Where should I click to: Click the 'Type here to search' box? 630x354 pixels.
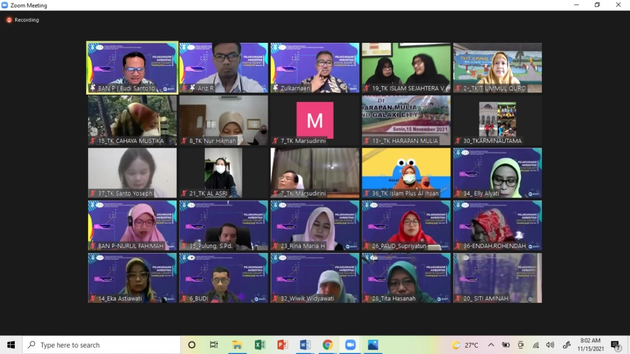tap(101, 345)
